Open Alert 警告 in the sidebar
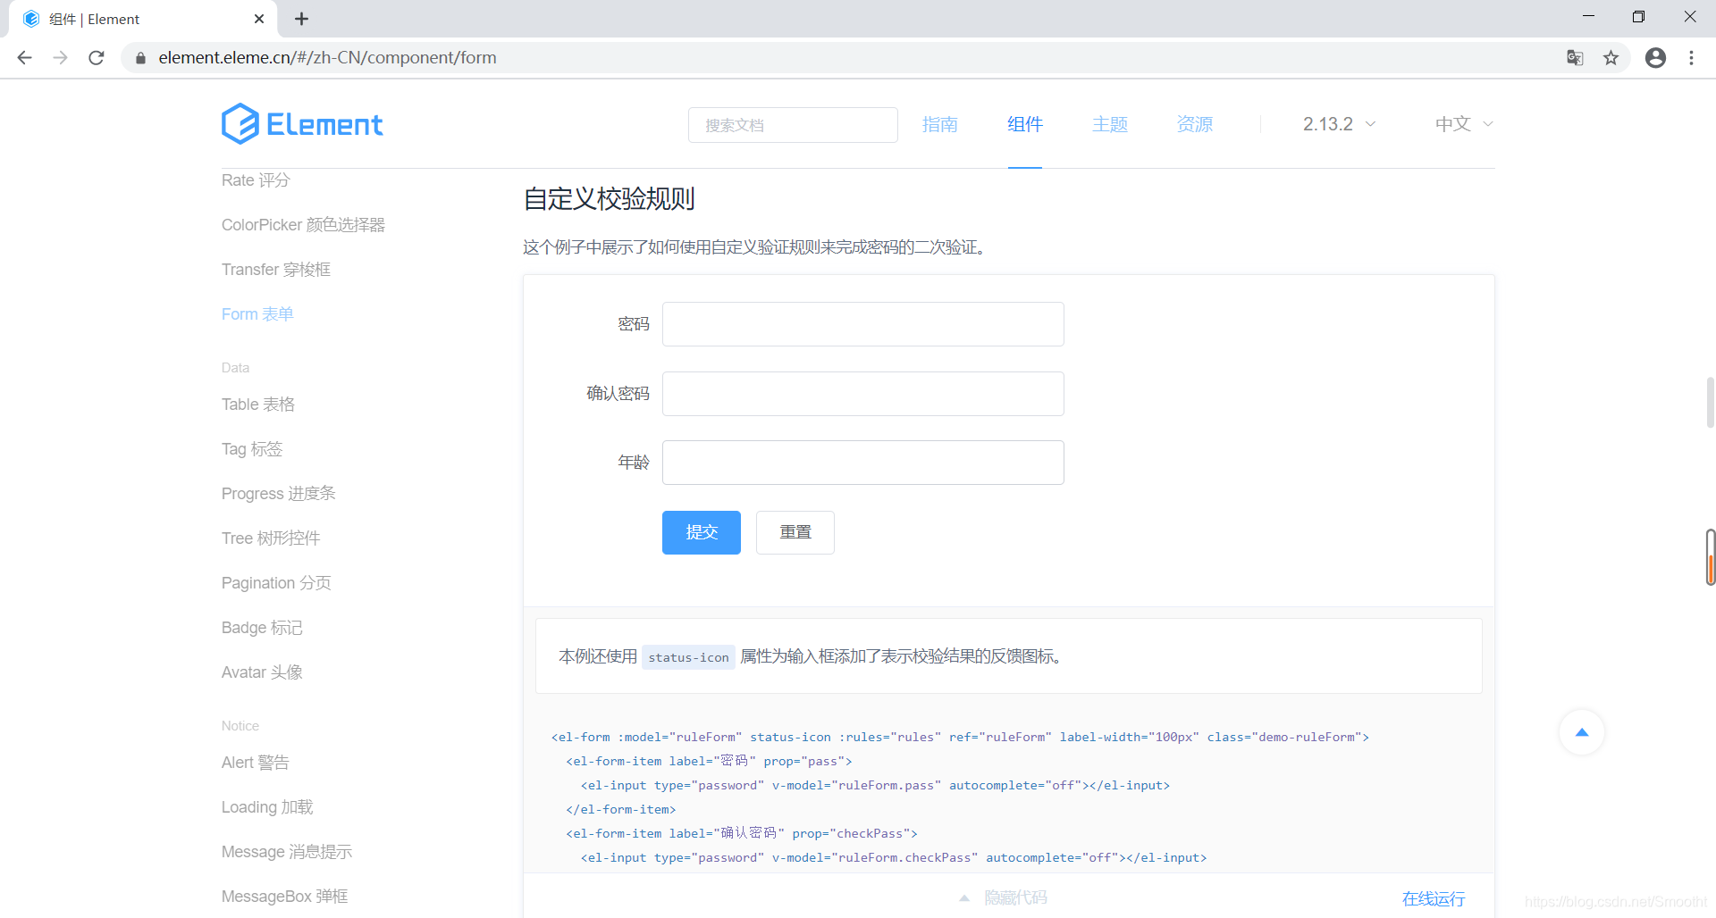This screenshot has height=918, width=1716. 256,763
